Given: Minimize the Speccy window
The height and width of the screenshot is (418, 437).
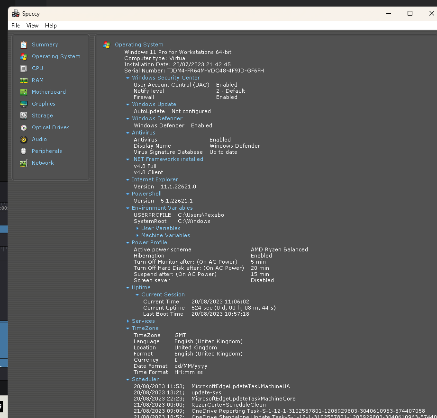Looking at the screenshot, I should pyautogui.click(x=389, y=13).
